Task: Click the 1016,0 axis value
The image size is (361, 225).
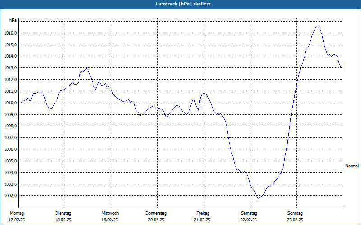Action: (10, 33)
